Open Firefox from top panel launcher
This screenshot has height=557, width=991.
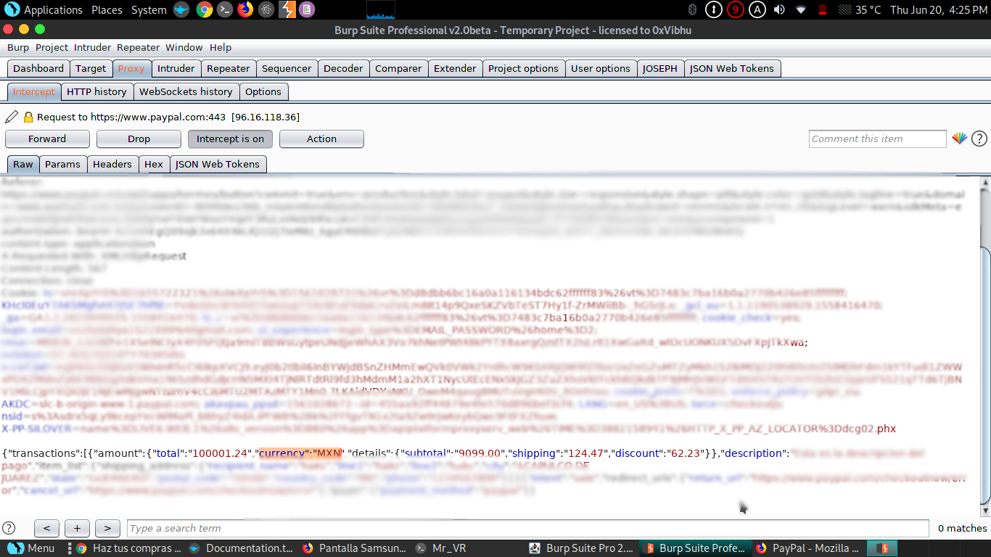coord(245,9)
